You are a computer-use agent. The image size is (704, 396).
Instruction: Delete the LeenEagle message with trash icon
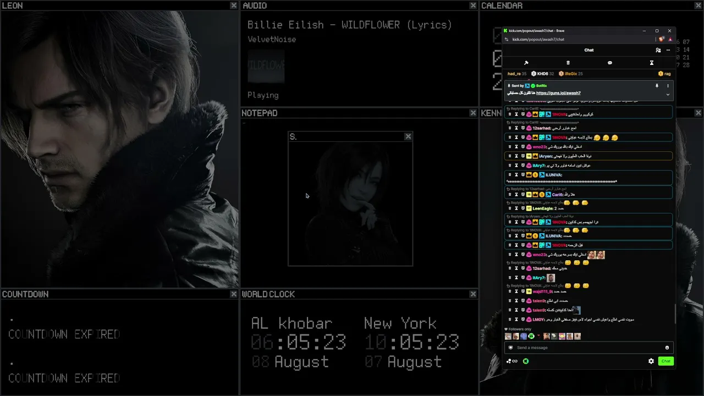point(509,208)
